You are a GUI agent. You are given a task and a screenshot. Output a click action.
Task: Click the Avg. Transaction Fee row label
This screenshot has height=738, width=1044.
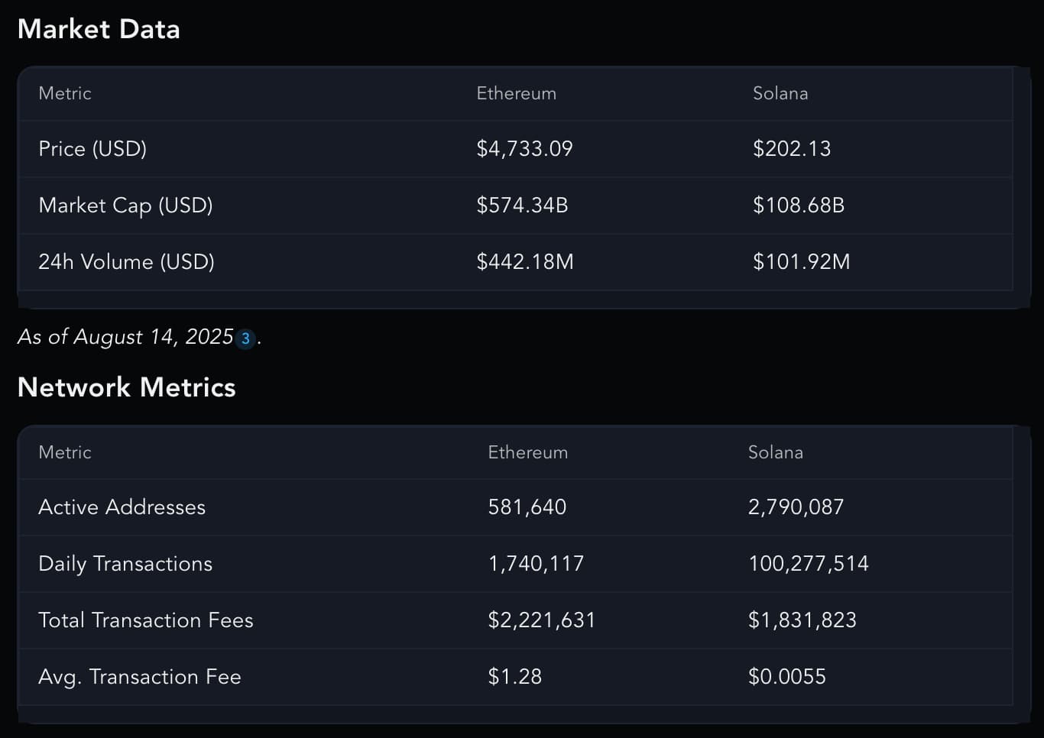coord(140,677)
